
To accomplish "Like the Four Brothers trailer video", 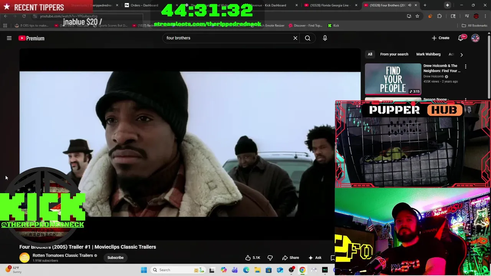I will pos(253,258).
